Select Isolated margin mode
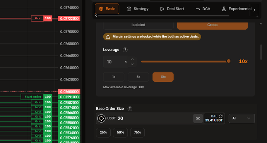This screenshot has width=267, height=143. (x=138, y=25)
